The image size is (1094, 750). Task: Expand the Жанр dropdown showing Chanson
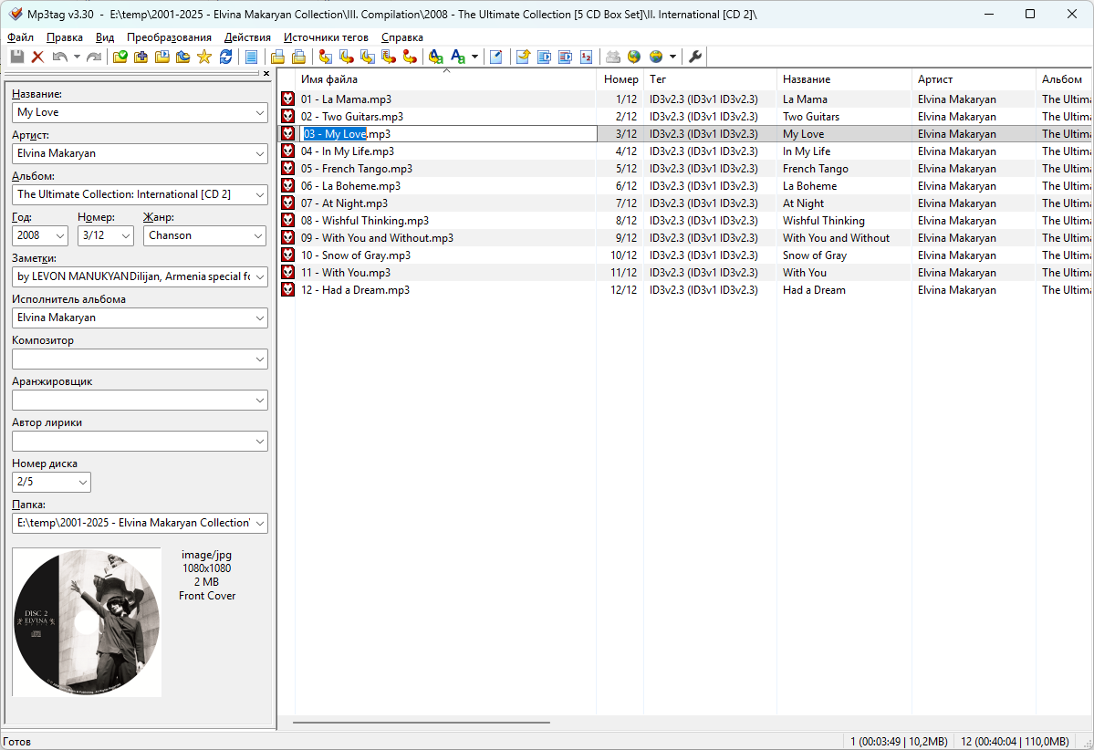(x=257, y=235)
